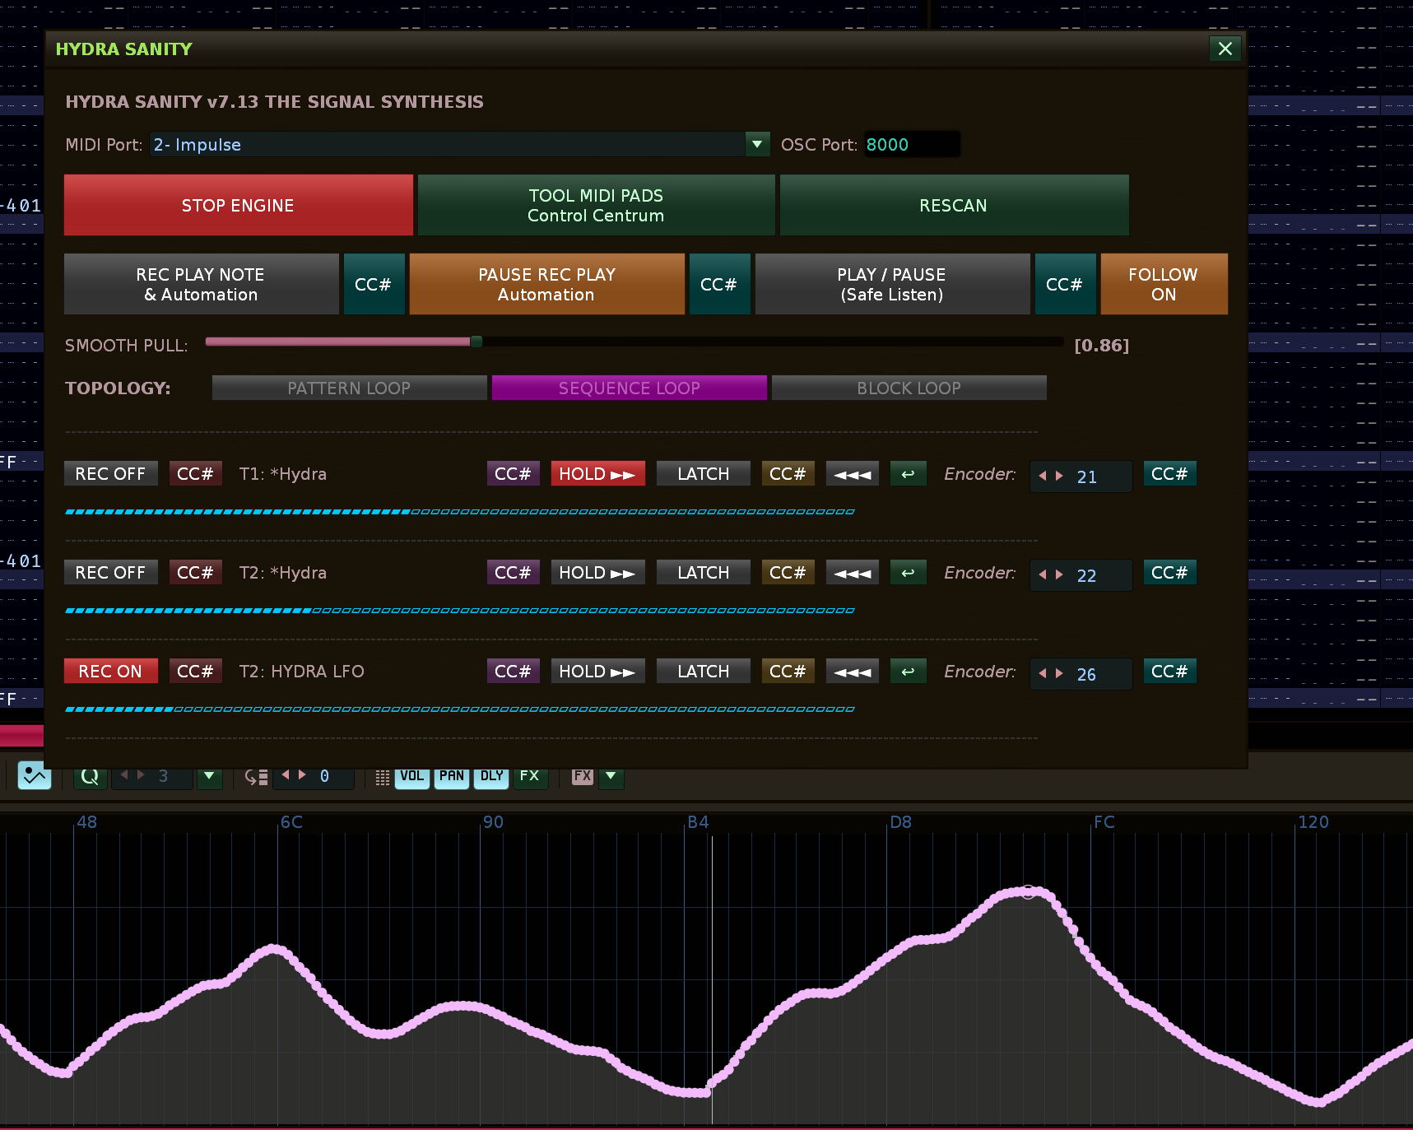Click the return arrow icon on the T1 row
This screenshot has width=1413, height=1130.
pyautogui.click(x=908, y=474)
